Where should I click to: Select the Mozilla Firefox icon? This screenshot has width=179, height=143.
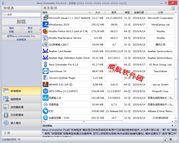point(45,31)
